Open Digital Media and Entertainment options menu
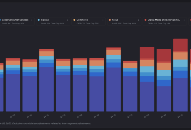The height and width of the screenshot is (130, 191). coord(184,20)
